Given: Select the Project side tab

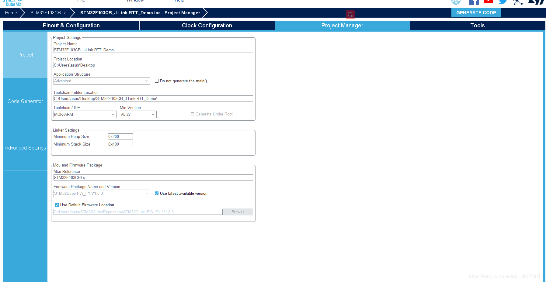Looking at the screenshot, I should (x=25, y=55).
